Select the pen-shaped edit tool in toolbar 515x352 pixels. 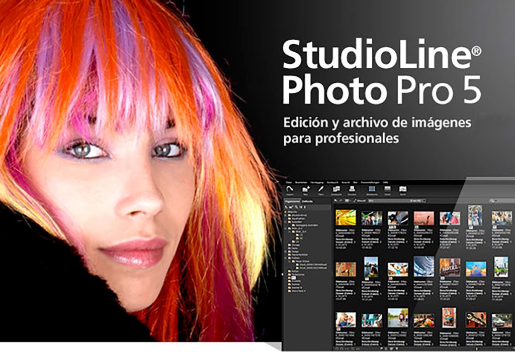tap(321, 189)
